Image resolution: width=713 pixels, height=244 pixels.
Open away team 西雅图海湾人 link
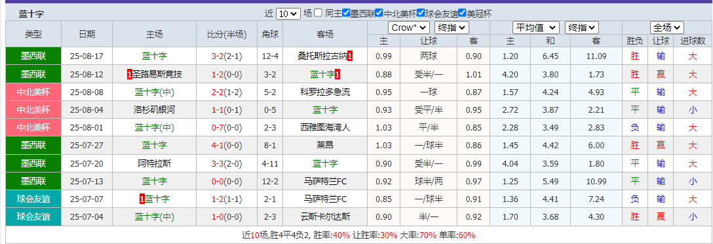[x=325, y=128]
